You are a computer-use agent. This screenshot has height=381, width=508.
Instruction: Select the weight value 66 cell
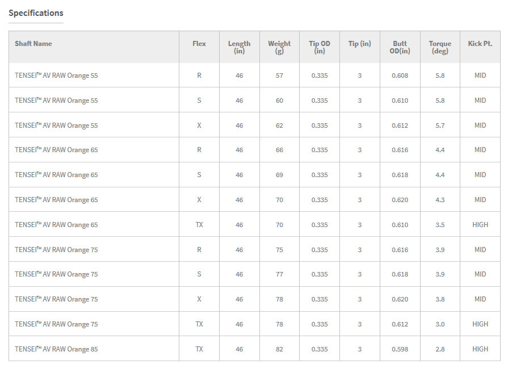(x=279, y=150)
